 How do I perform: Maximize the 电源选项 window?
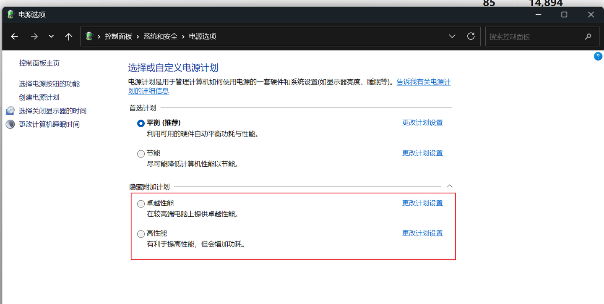[x=565, y=15]
